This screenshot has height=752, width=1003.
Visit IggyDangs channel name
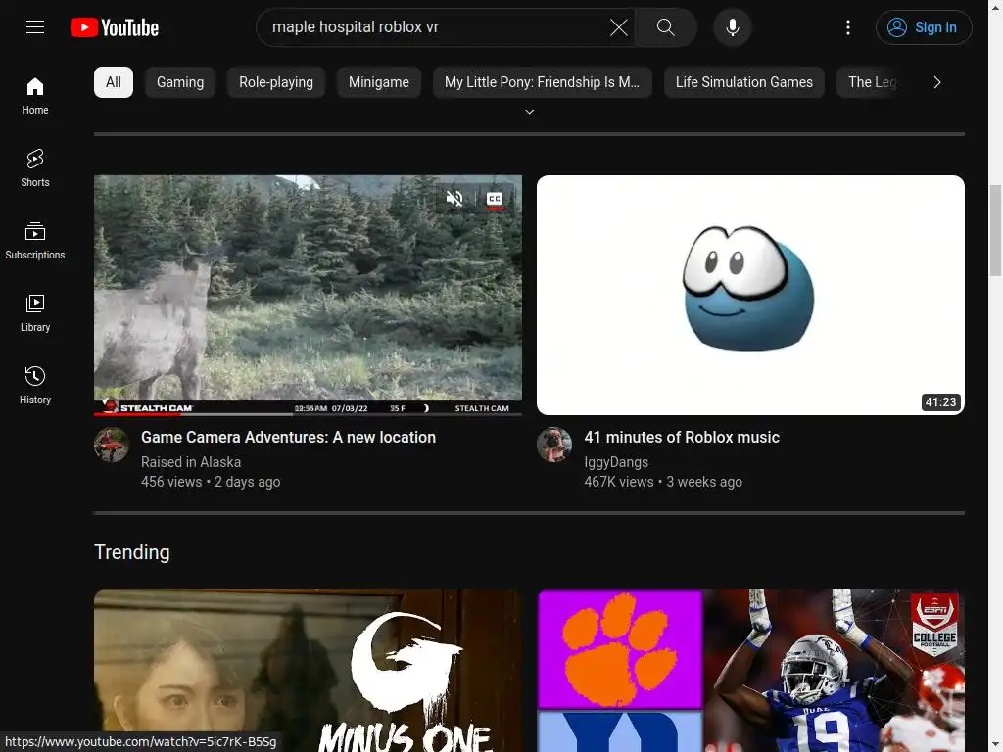(x=616, y=462)
